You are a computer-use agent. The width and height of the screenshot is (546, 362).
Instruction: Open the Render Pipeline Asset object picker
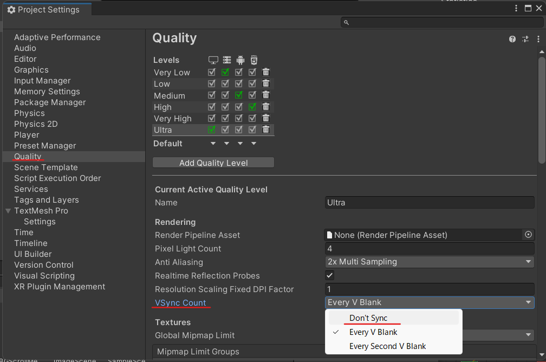tap(528, 235)
